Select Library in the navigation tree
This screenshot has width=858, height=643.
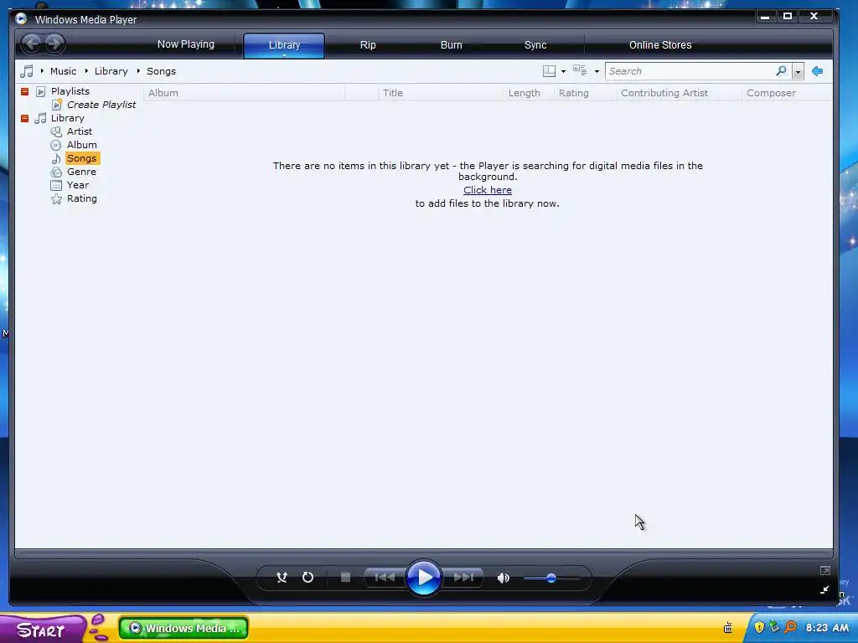[67, 118]
